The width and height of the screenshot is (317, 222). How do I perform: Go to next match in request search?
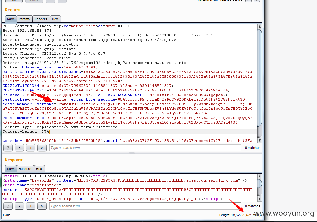coord(42,148)
